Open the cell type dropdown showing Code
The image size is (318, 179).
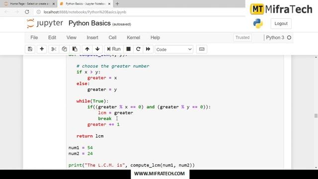174,49
